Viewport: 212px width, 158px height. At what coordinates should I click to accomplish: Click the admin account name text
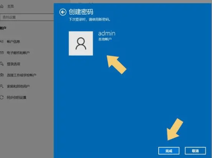pyautogui.click(x=107, y=33)
